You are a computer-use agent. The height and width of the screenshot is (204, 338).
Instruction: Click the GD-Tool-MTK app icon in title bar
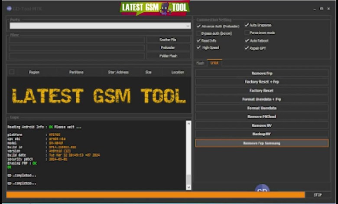click(x=9, y=8)
